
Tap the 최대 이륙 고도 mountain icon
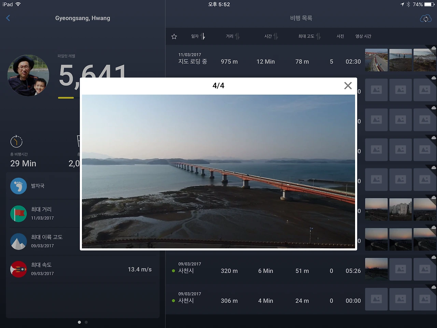18,241
